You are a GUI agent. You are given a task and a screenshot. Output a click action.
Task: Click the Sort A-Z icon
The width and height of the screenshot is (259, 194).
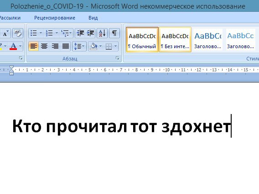pyautogui.click(x=102, y=33)
